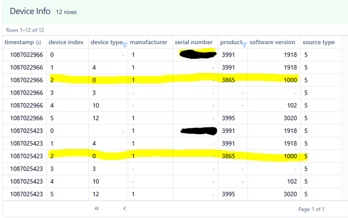
Task: Sort by the serial number column header
Action: coord(194,42)
